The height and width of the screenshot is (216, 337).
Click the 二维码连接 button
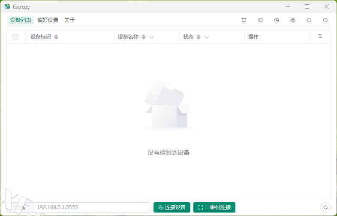(x=214, y=207)
